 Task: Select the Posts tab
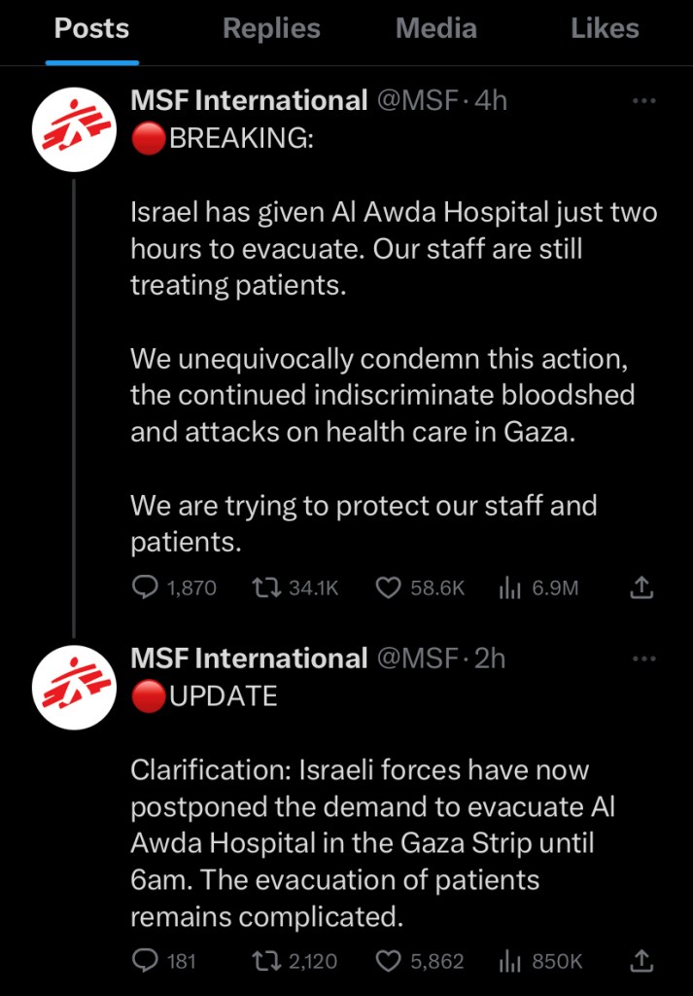pos(91,29)
